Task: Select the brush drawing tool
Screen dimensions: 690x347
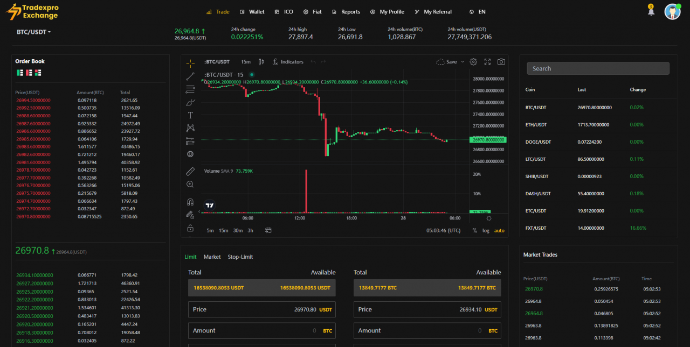Action: [x=190, y=102]
